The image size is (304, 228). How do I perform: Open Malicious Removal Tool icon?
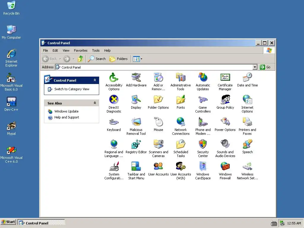pos(136,122)
